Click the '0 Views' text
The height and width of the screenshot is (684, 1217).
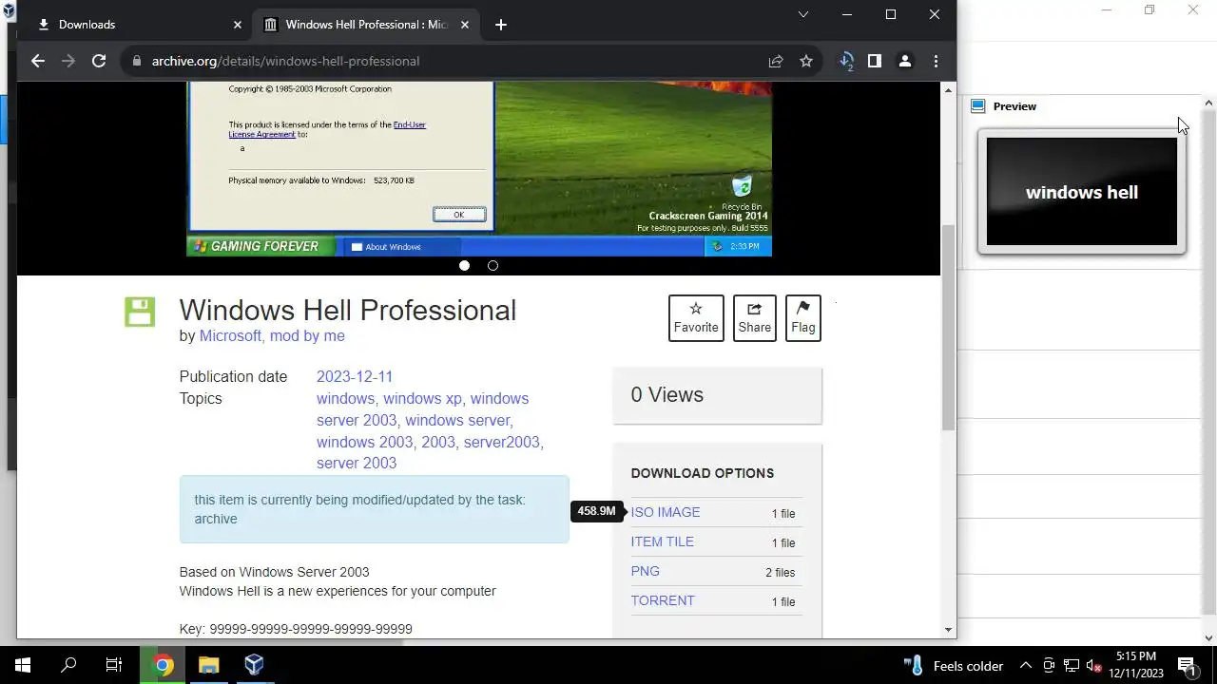[667, 395]
